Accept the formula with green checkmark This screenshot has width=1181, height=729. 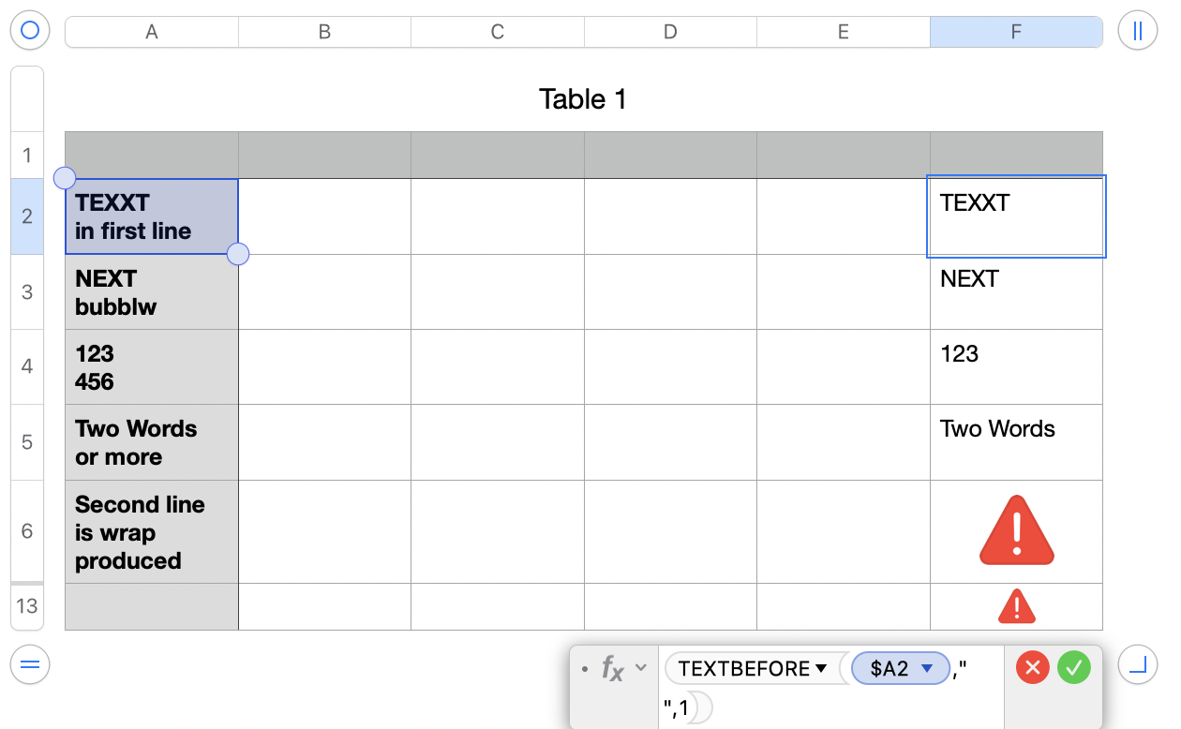[x=1074, y=668]
